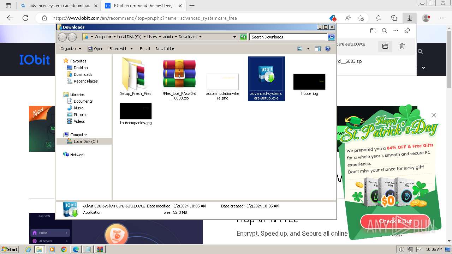Select Network in navigation pane
This screenshot has width=452, height=254.
[77, 155]
